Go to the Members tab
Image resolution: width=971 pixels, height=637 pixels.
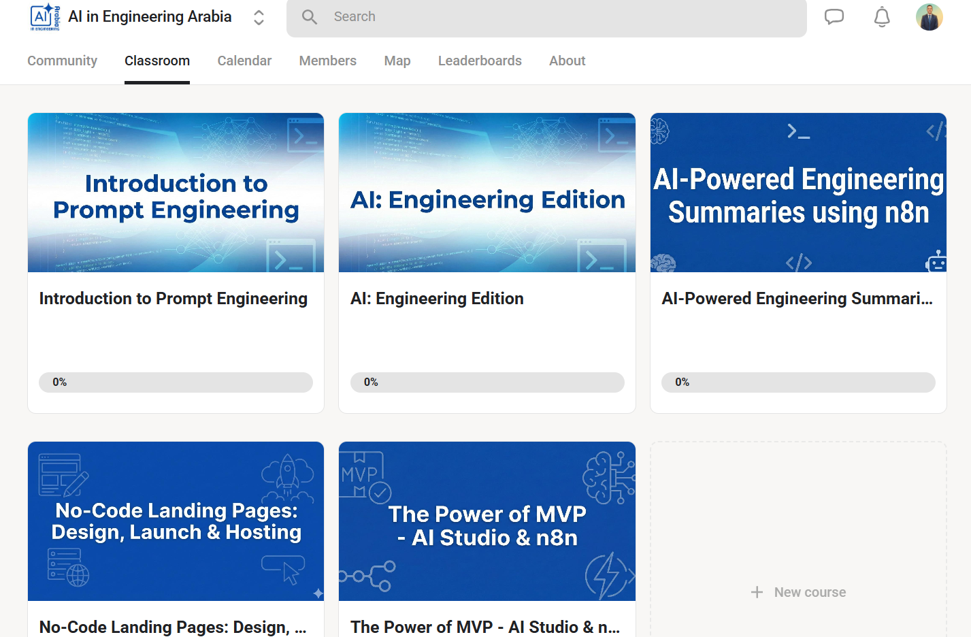[327, 61]
